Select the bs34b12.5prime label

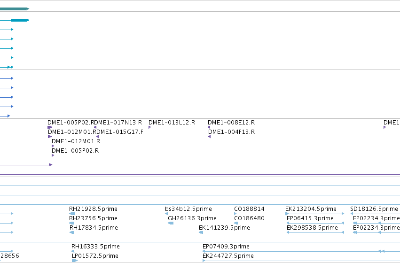point(188,209)
